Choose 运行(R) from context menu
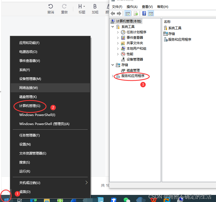The width and height of the screenshot is (216, 202). pos(50,171)
